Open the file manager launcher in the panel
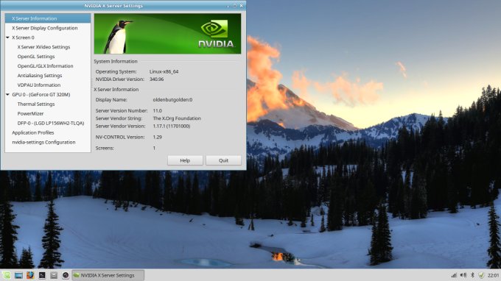501x281 pixels. (x=54, y=275)
